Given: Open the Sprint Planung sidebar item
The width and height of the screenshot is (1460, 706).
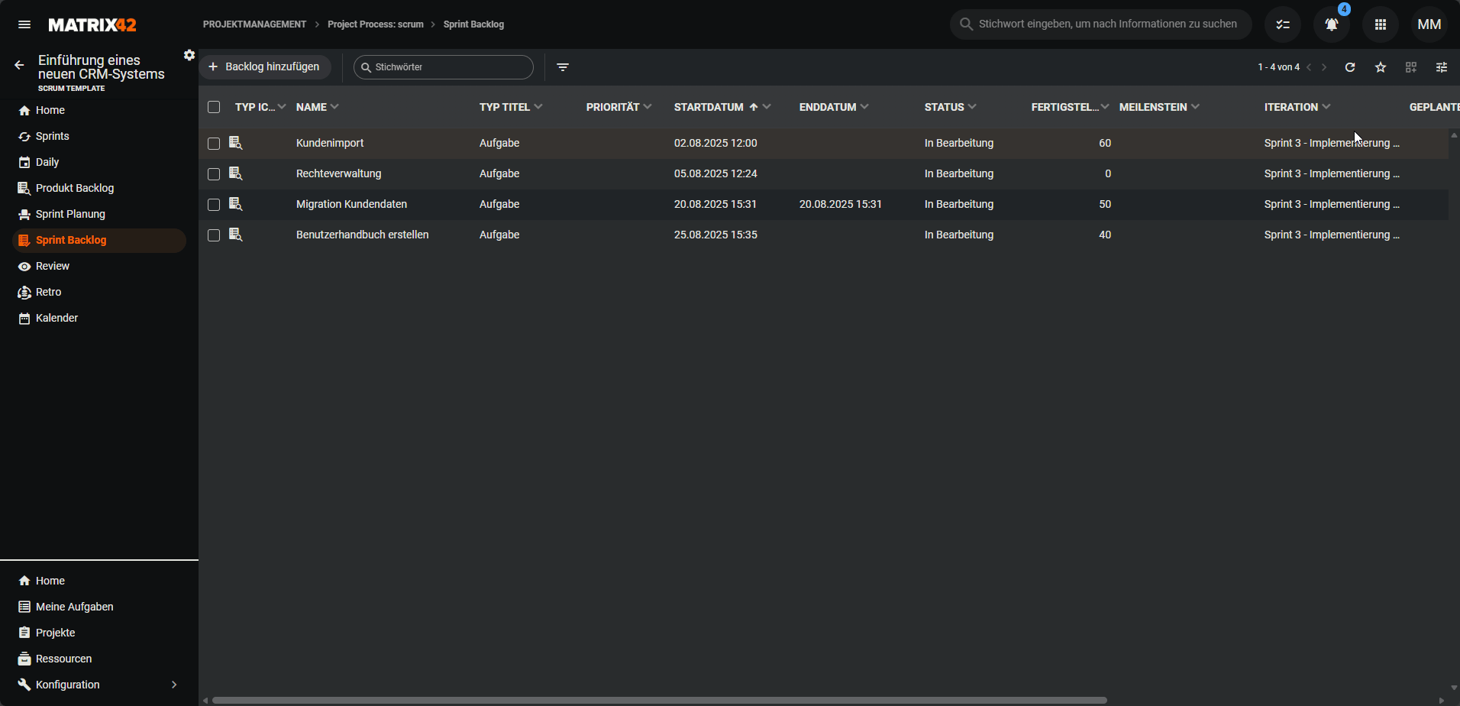Looking at the screenshot, I should (x=70, y=214).
